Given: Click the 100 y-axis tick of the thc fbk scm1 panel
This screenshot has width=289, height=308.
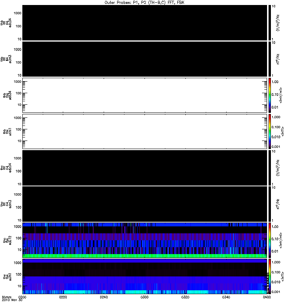Looking at the screenshot, I should point(18,274).
